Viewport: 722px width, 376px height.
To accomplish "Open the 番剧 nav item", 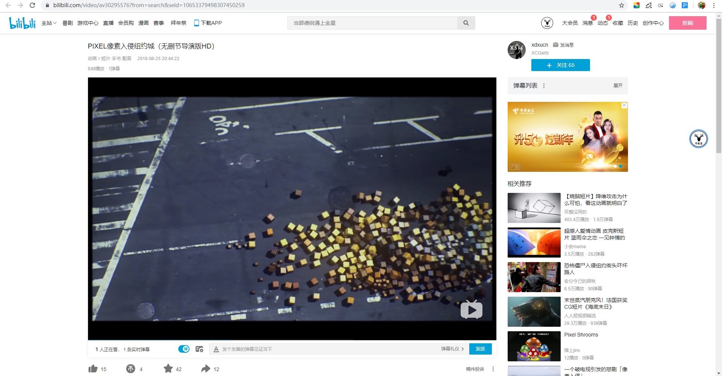I will click(68, 23).
